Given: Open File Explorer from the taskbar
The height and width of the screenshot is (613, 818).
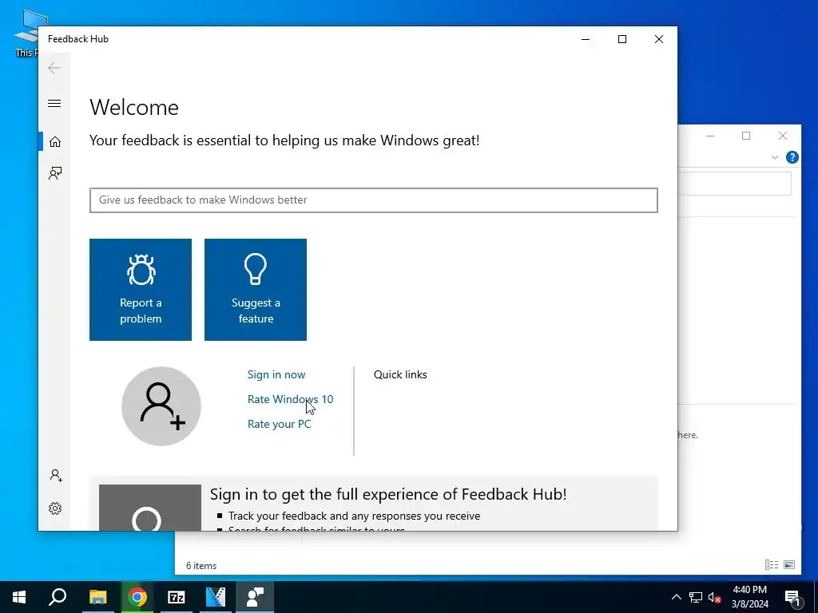Looking at the screenshot, I should [x=97, y=597].
